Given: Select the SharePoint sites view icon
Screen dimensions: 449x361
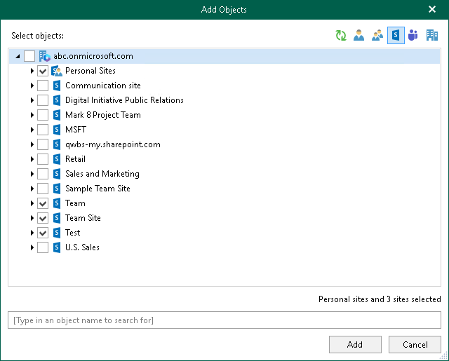Looking at the screenshot, I should tap(395, 36).
